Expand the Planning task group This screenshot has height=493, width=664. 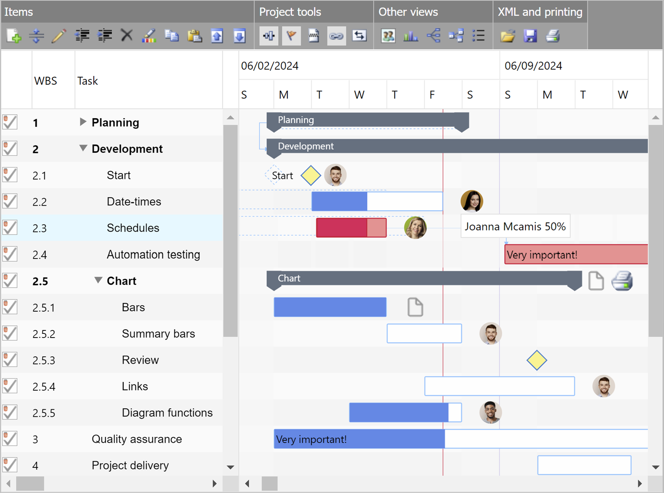point(83,122)
